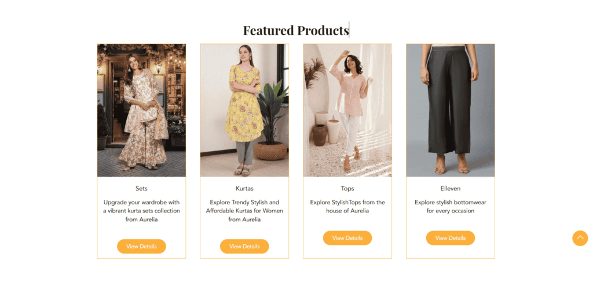Open the Sets product image
593x282 pixels.
(141, 110)
